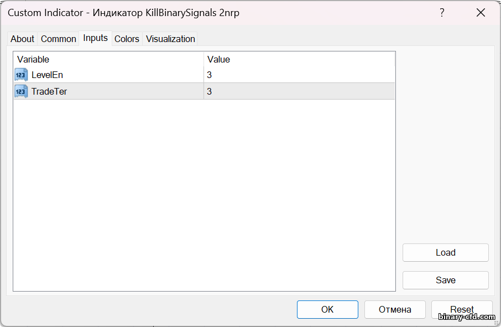This screenshot has width=501, height=327.
Task: Confirm with the OK button
Action: click(327, 309)
